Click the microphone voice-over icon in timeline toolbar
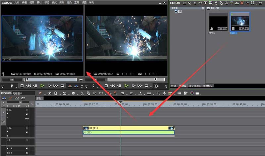 point(165,93)
